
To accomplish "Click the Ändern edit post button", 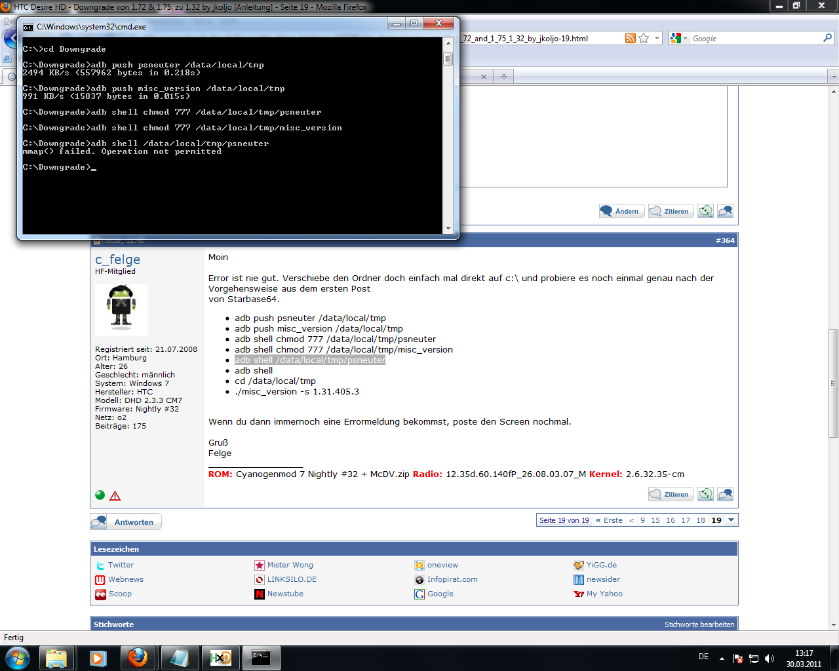I will [621, 211].
